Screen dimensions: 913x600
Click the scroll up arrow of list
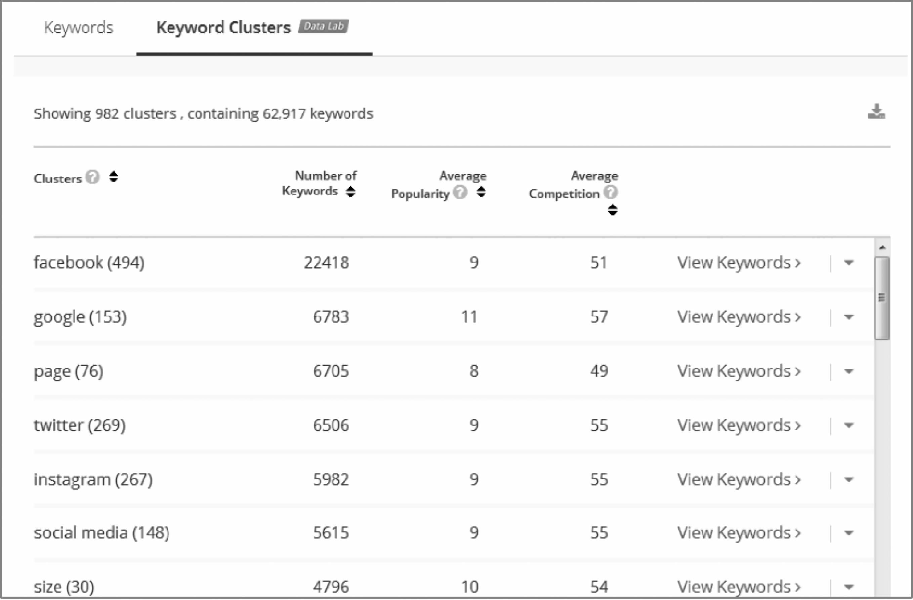point(882,247)
